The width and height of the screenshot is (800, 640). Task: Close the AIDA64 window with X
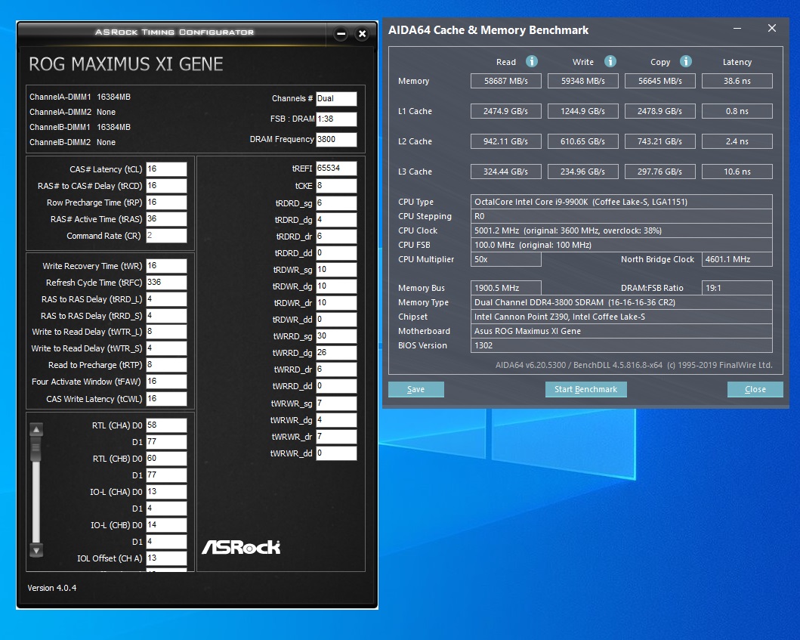[772, 29]
